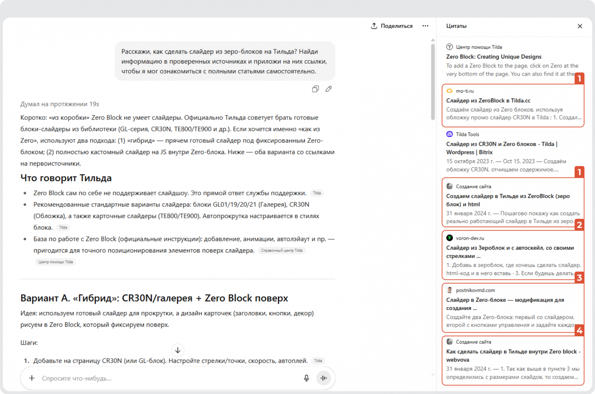Click the "Цитаты" panel title
Image resolution: width=595 pixels, height=394 pixels.
(x=456, y=26)
